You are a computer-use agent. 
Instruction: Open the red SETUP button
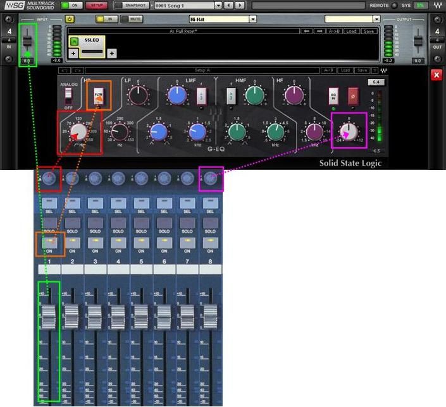(x=97, y=5)
